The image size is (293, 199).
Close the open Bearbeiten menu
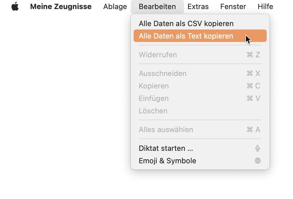click(157, 7)
